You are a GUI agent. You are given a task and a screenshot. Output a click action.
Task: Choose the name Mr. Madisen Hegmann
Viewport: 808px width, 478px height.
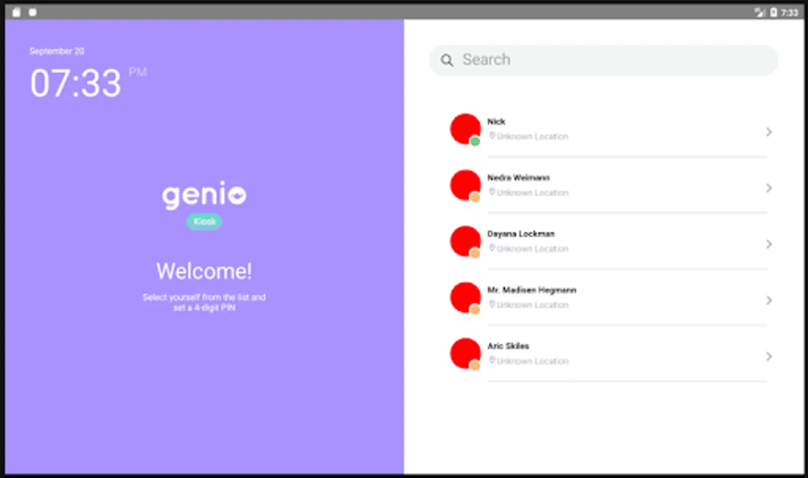(x=532, y=290)
